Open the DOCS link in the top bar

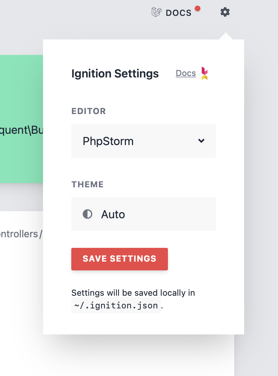[x=179, y=13]
